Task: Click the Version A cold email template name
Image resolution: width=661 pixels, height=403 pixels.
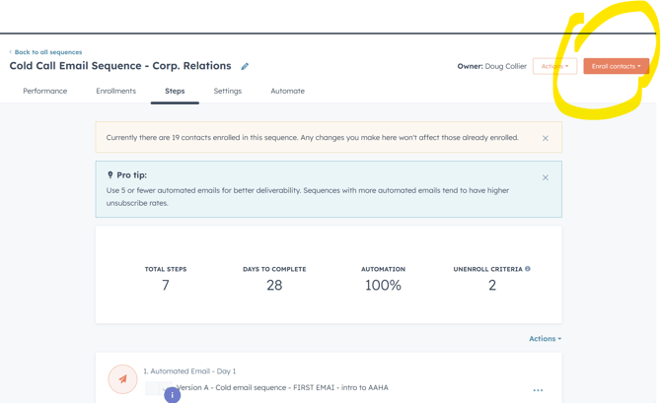Action: 282,387
